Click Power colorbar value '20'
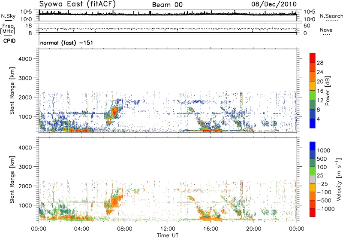Viewport: 343px width, 238px height. pos(320,82)
